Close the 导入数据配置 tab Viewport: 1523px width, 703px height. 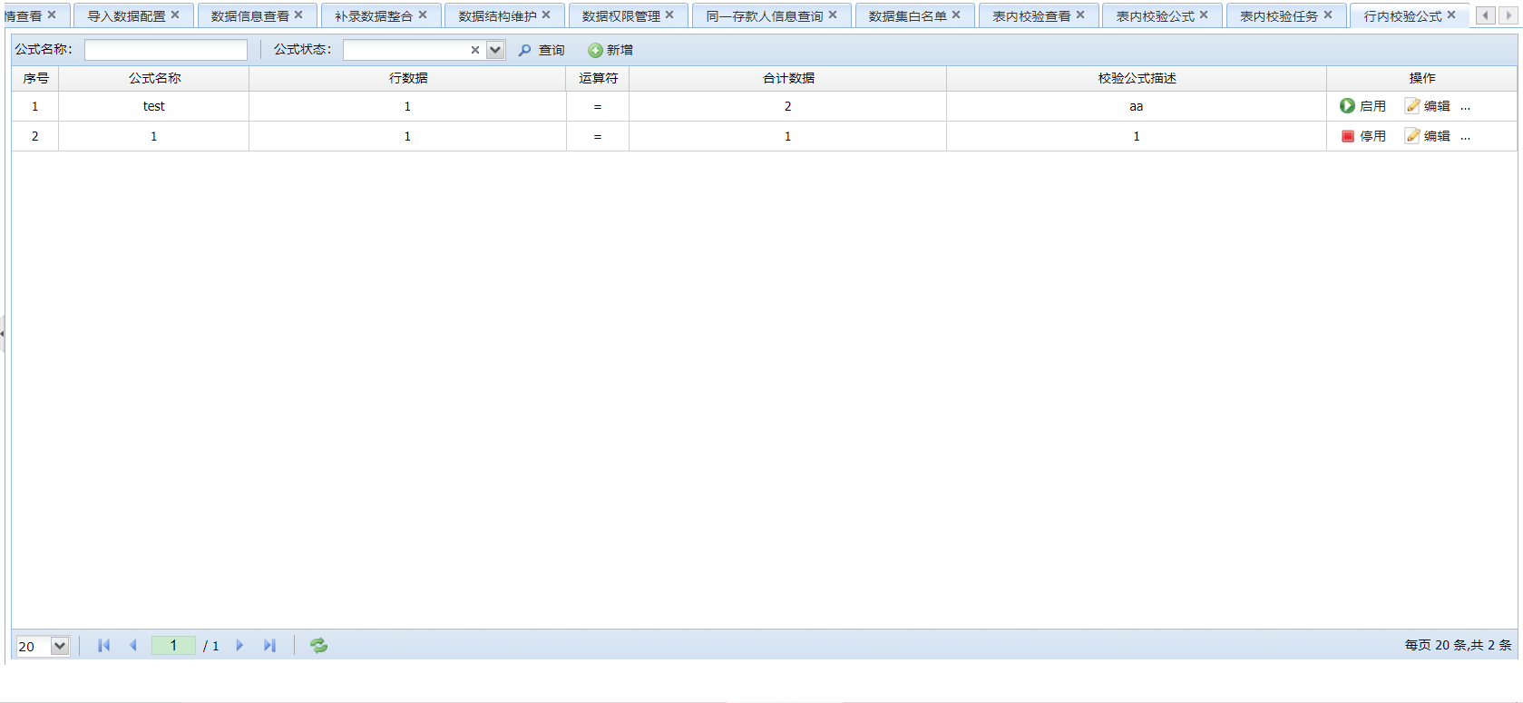pyautogui.click(x=175, y=15)
